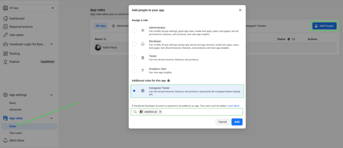Screen dimensions: 343x148
Task: Click the App roles icon
Action: pyautogui.click(x=5, y=118)
